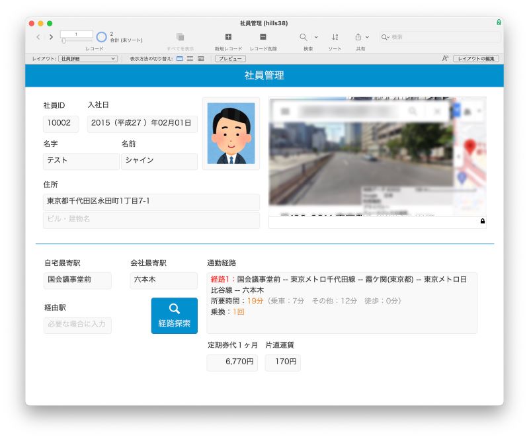
Task: Click the 定期券代 field 6,770円
Action: click(232, 362)
